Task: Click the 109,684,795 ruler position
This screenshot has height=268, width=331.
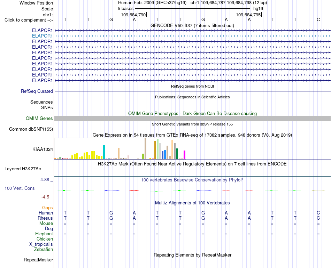Action: point(248,15)
